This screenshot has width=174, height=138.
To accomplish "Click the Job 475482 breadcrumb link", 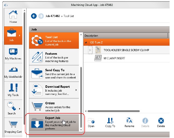I will coord(53,16).
